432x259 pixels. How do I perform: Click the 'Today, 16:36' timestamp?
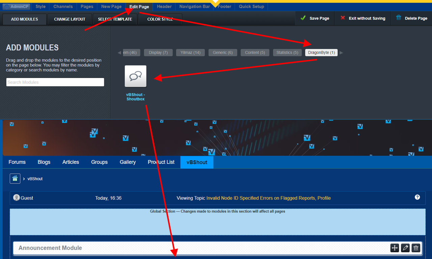pyautogui.click(x=108, y=198)
